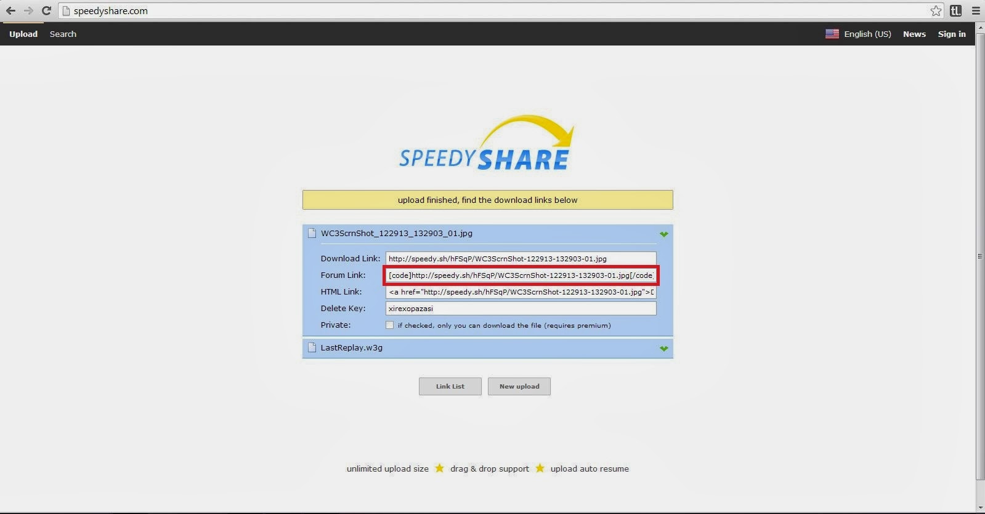Open the Chrome menu icon
This screenshot has width=985, height=514.
(x=976, y=10)
